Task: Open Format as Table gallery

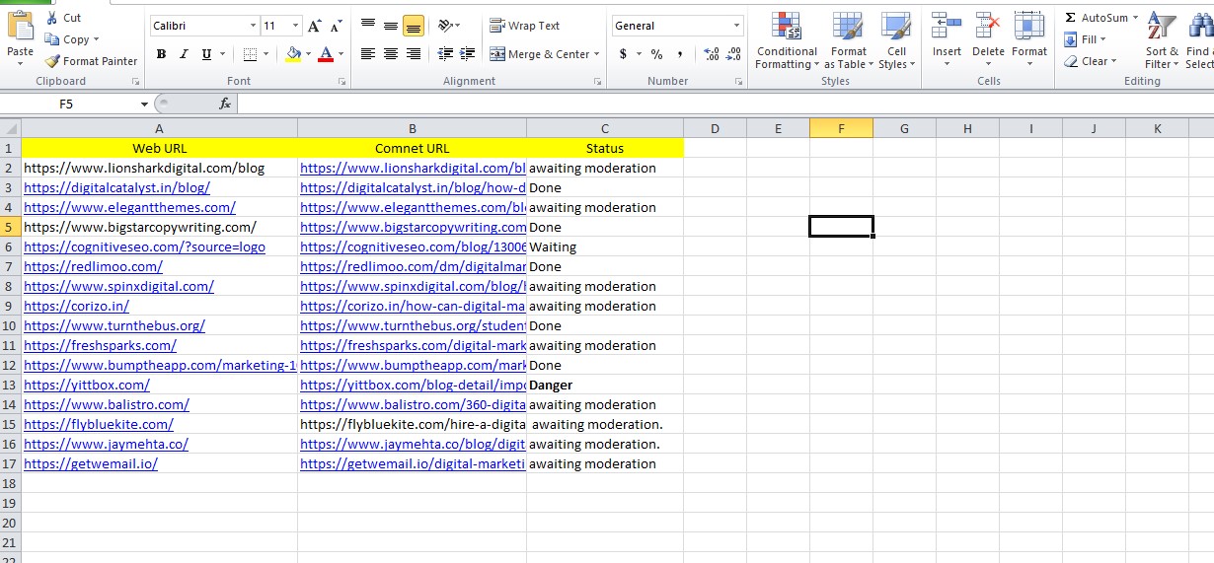Action: [848, 41]
